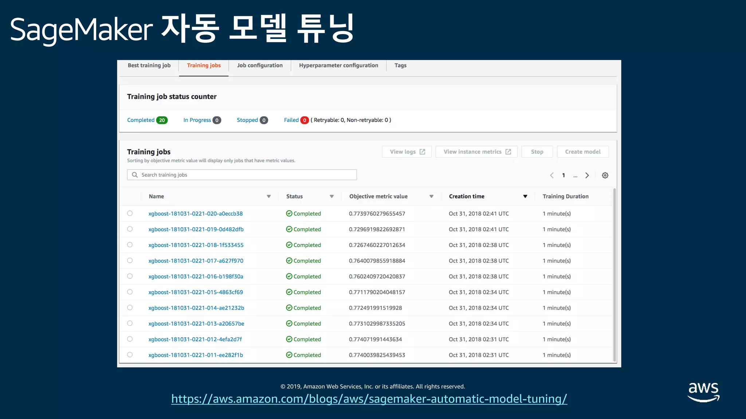
Task: Select radio for xgboost-181031-0221-013-a20657be
Action: [x=130, y=323]
